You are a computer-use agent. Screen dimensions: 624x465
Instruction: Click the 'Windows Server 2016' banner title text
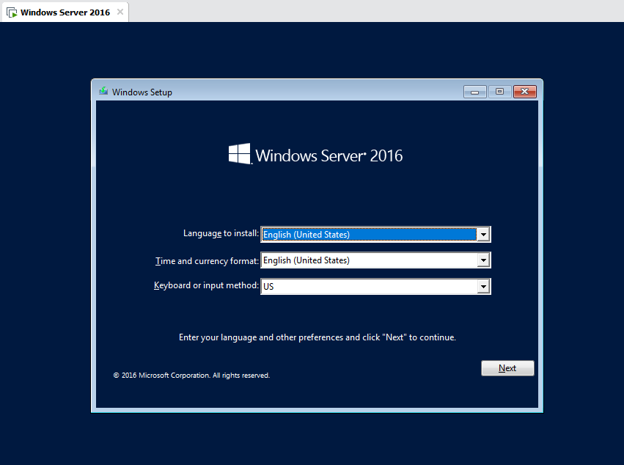click(x=328, y=155)
